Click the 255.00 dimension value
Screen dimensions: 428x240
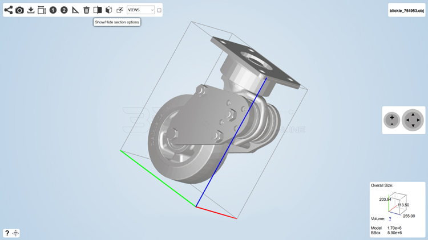point(409,216)
